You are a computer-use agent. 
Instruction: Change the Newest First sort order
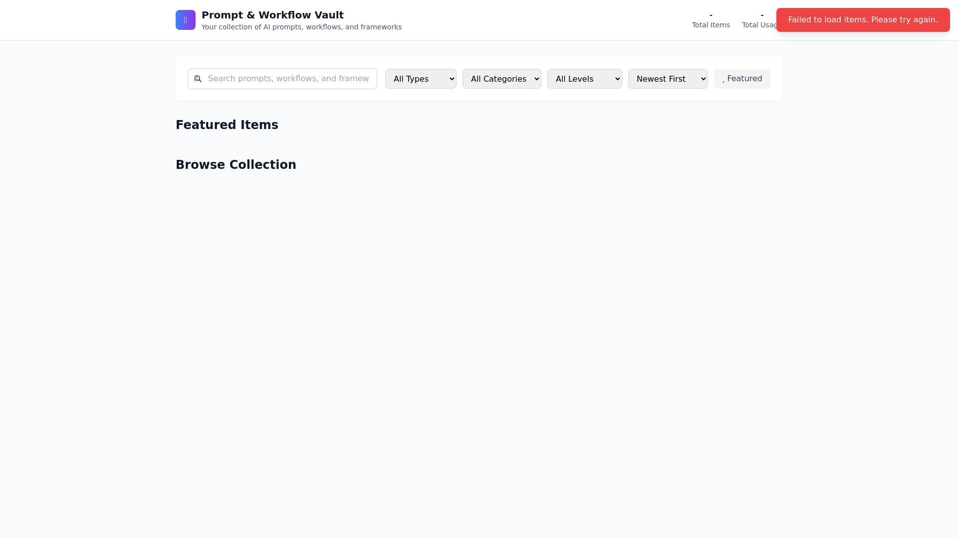[x=668, y=79]
